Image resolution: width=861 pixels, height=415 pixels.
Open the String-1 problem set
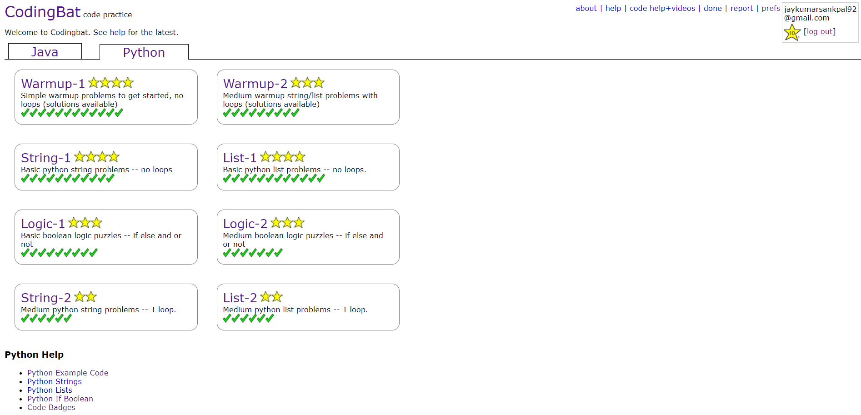click(x=46, y=158)
